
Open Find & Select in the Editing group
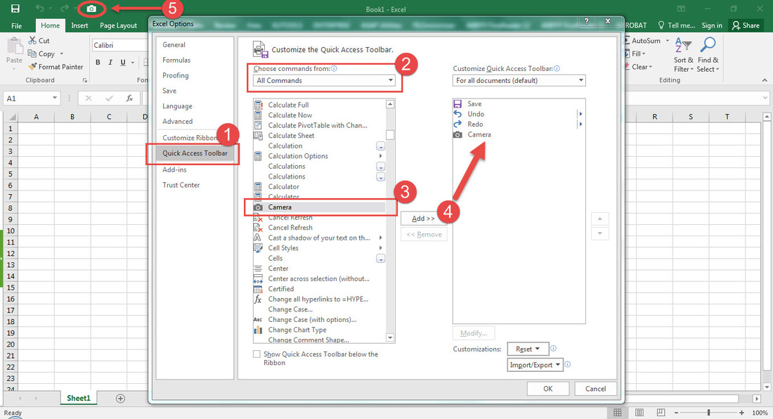[708, 56]
